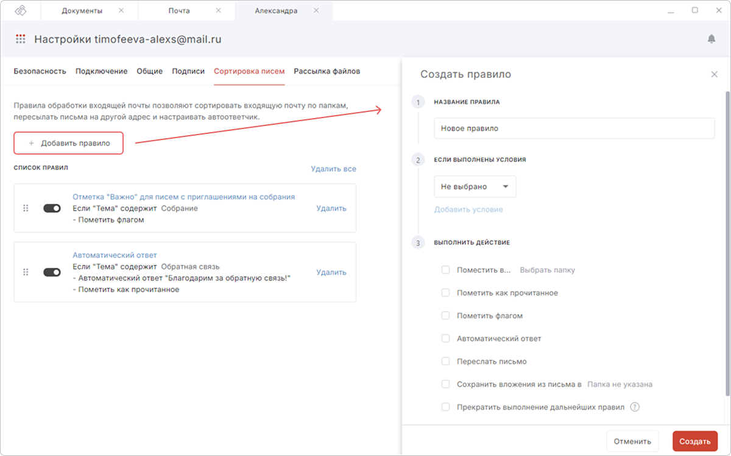
Task: Click Выбрать папку folder selector
Action: click(547, 270)
